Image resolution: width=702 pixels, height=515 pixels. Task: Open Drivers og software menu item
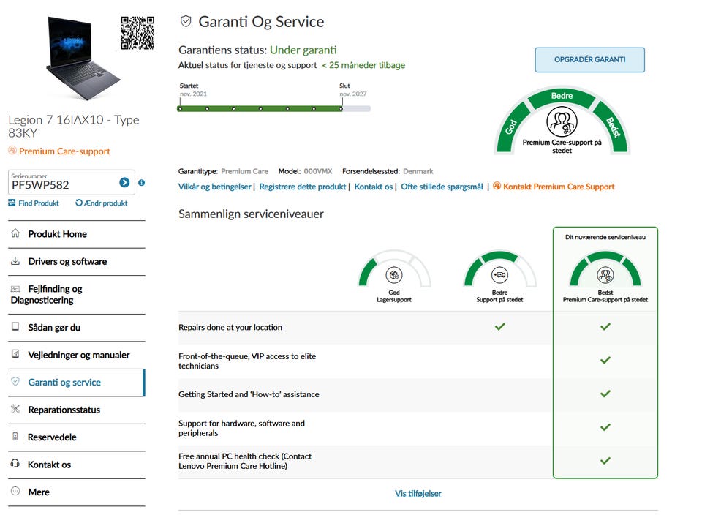coord(77,262)
